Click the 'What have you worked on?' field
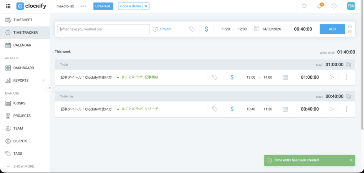 104,29
